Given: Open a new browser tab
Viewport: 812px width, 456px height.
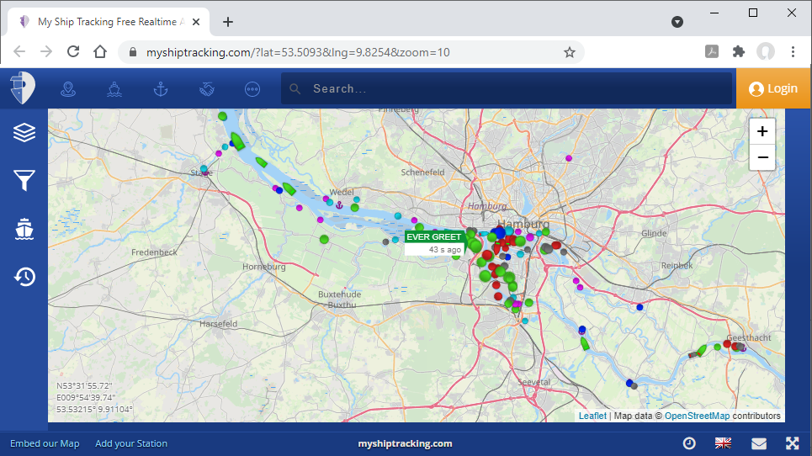Looking at the screenshot, I should [228, 22].
